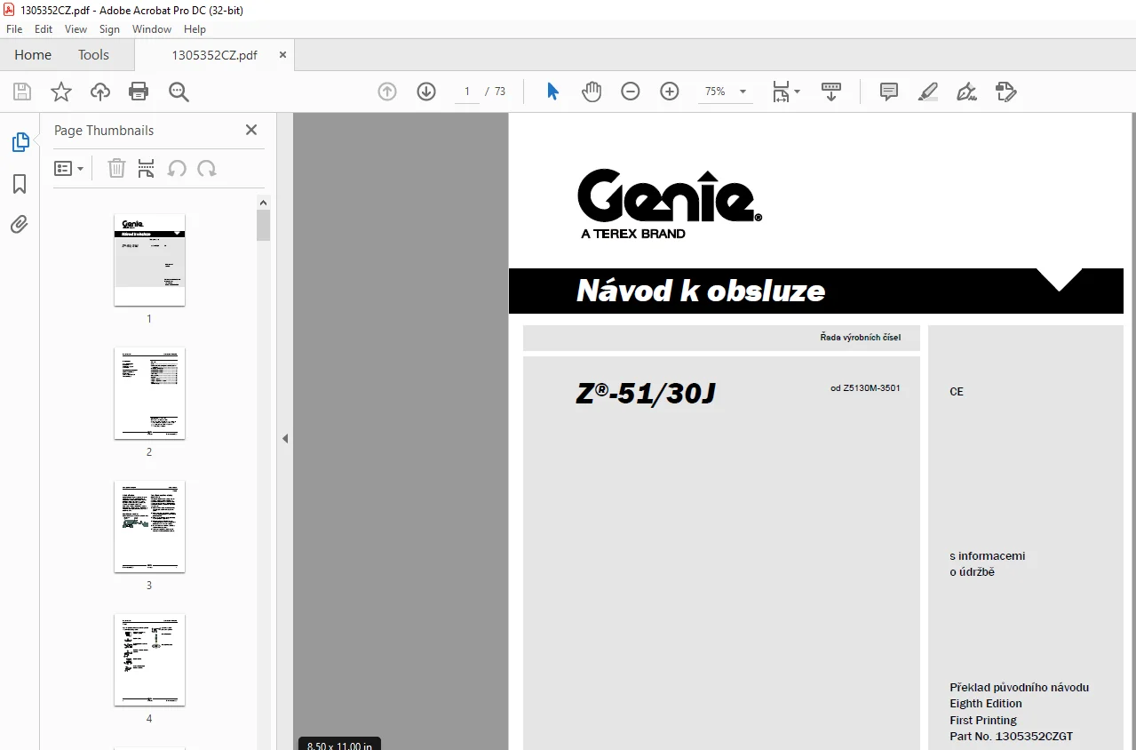Zoom out with minus icon
This screenshot has height=750, width=1136.
631,92
